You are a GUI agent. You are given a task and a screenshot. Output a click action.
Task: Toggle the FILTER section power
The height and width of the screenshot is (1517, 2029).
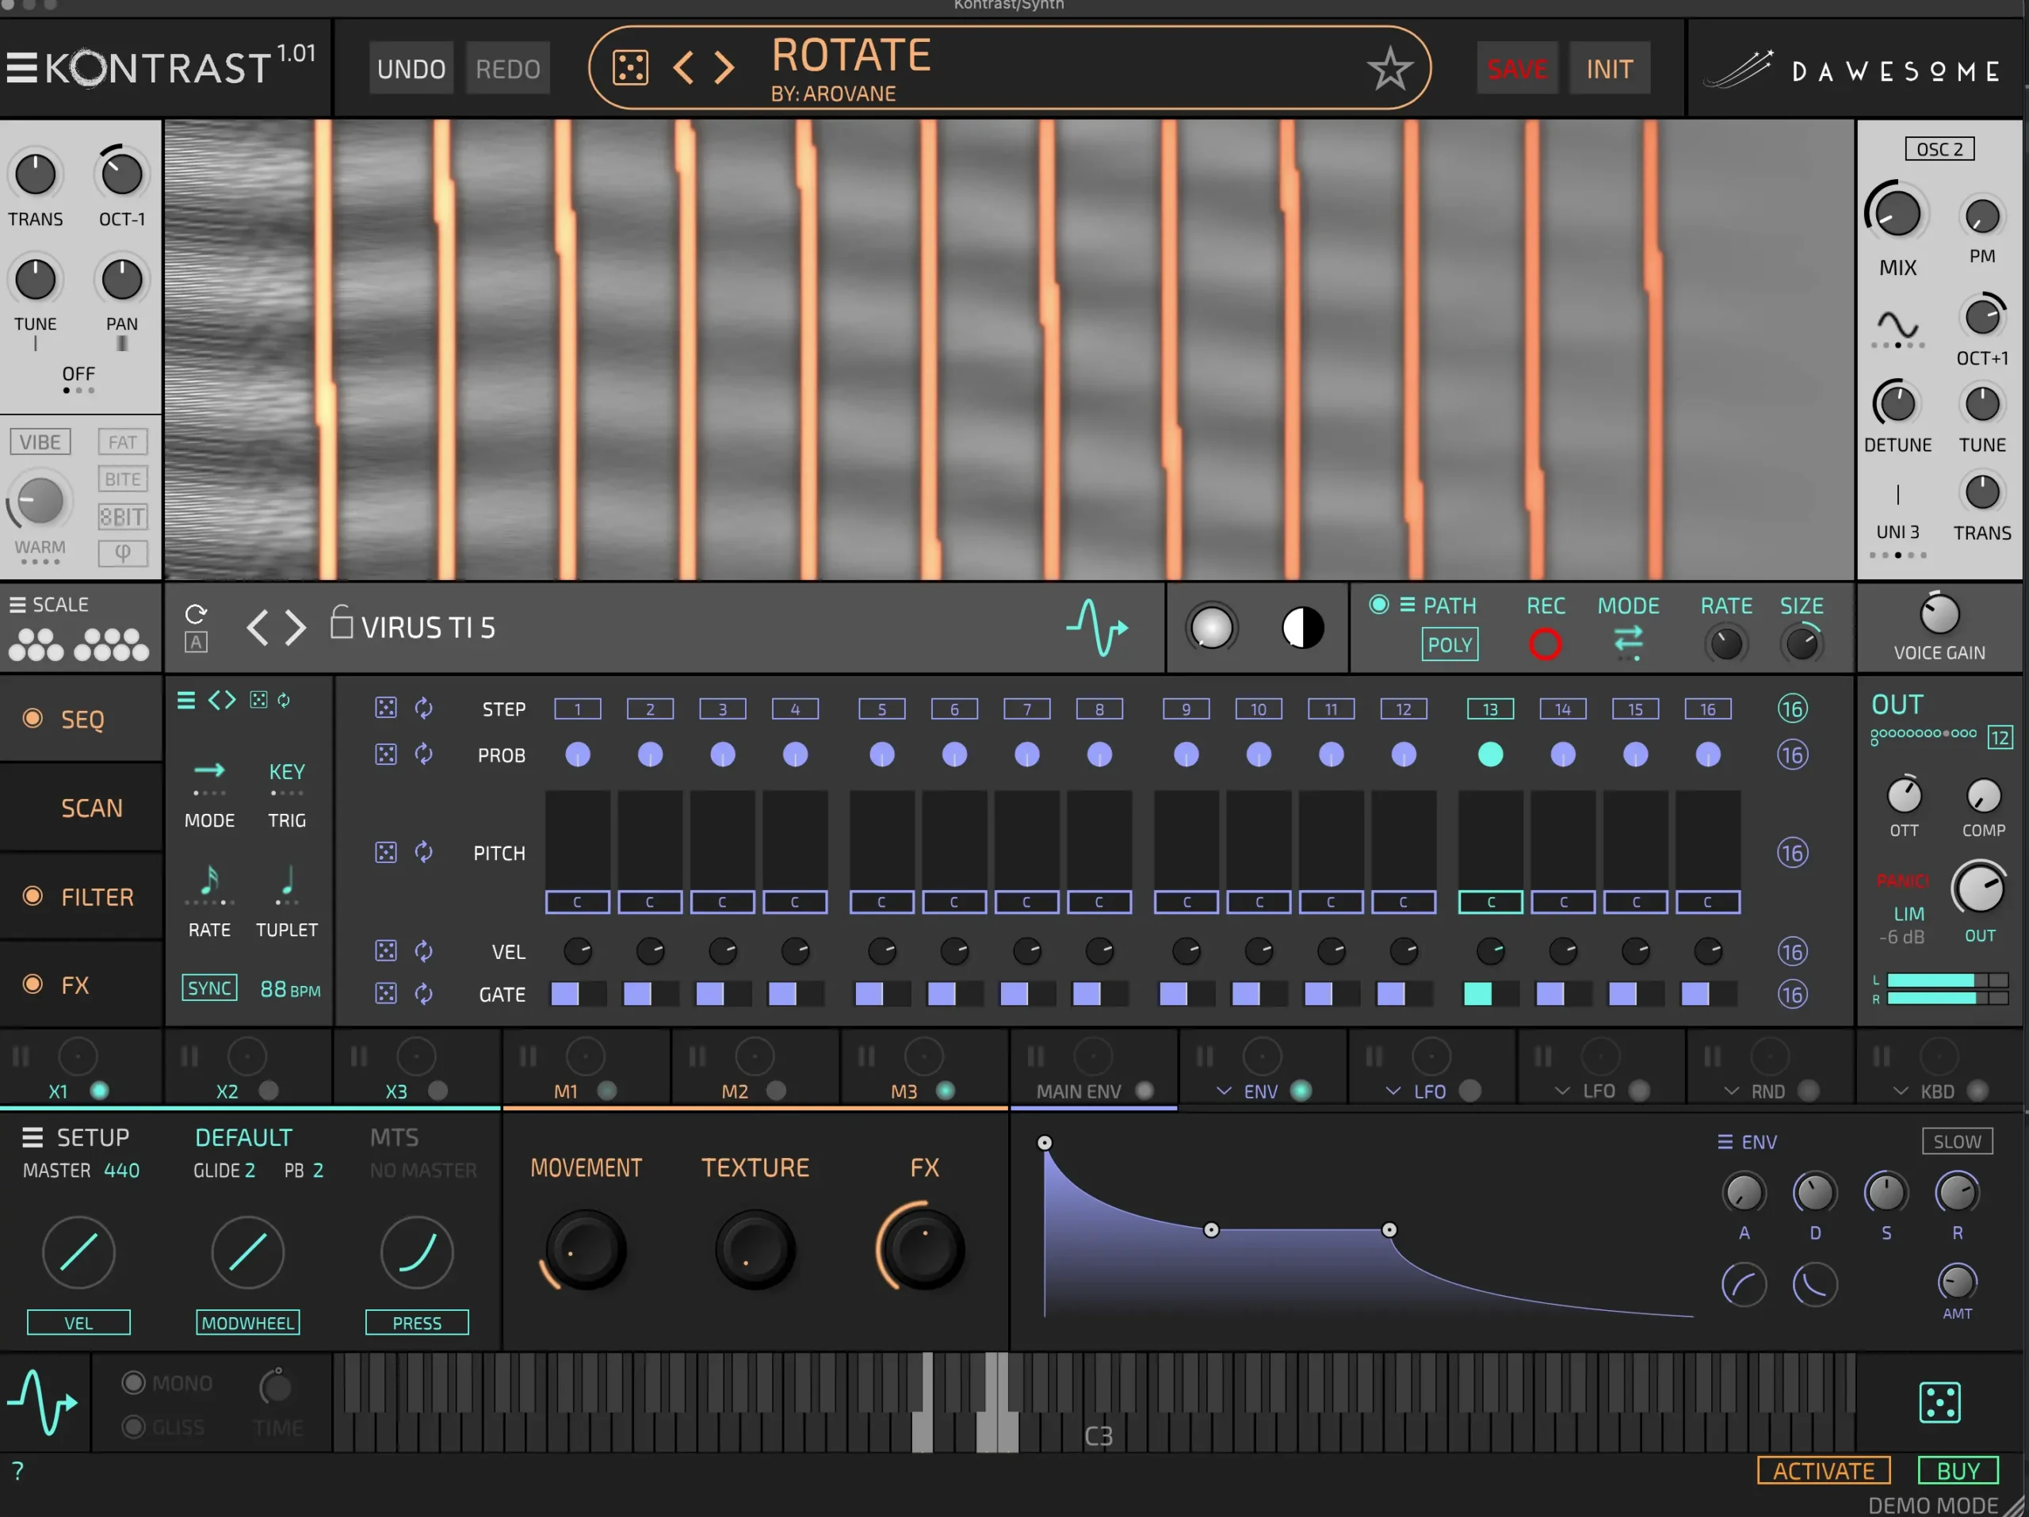pyautogui.click(x=33, y=896)
